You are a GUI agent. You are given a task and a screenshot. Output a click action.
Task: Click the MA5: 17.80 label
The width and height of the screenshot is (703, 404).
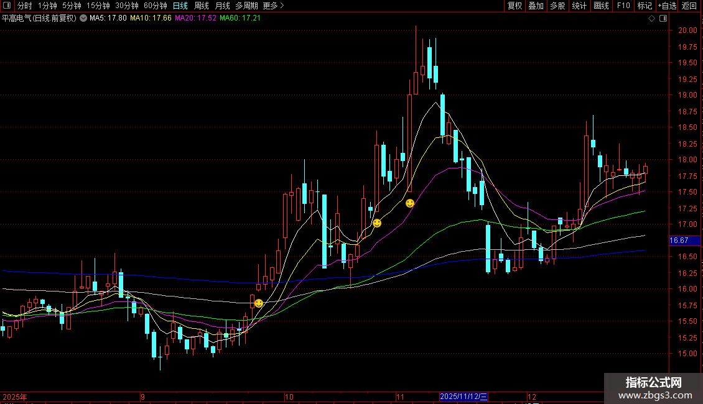point(108,19)
